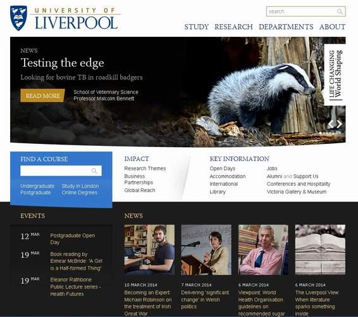Click the 10 MARCH 2014 date
The width and height of the screenshot is (358, 317).
point(140,285)
